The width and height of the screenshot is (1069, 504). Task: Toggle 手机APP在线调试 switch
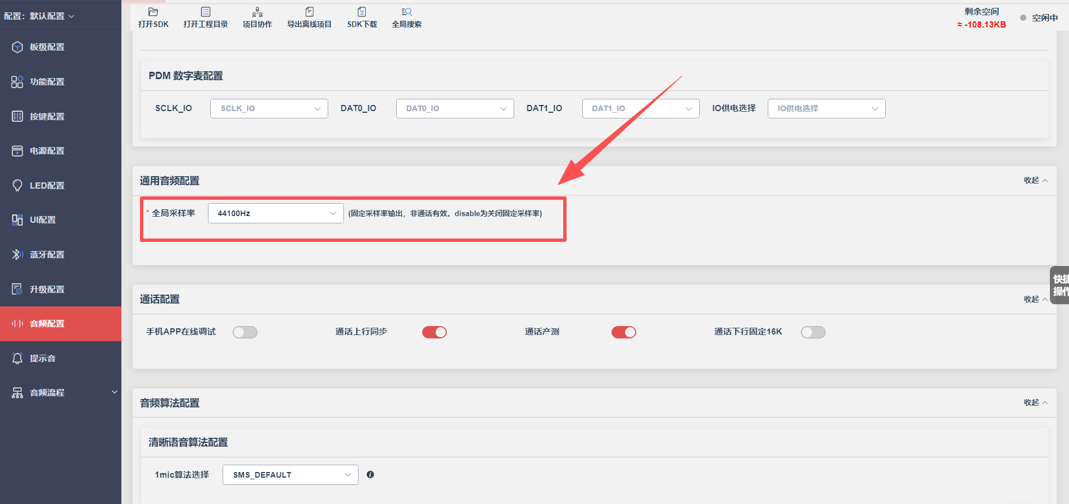pos(245,332)
